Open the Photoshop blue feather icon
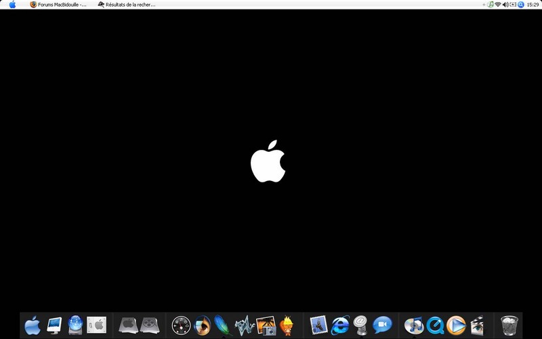 [x=222, y=325]
